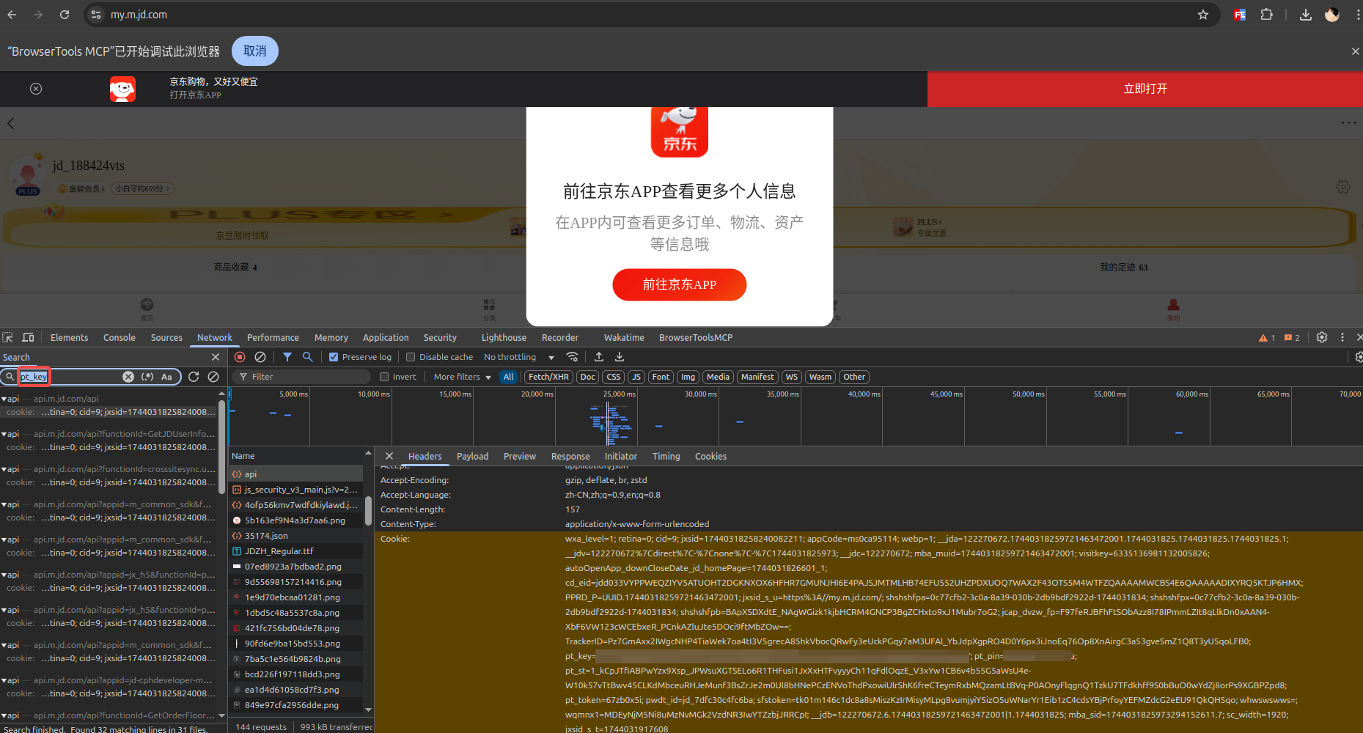Switch to the Elements tab
The height and width of the screenshot is (733, 1363).
pos(70,337)
